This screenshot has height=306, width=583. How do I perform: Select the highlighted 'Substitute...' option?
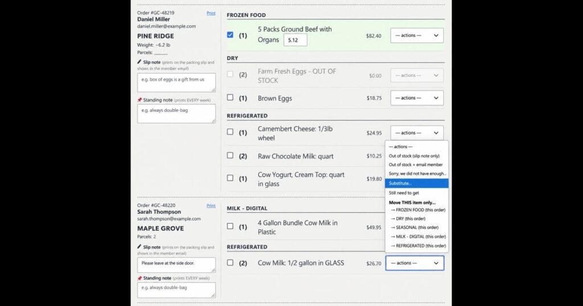coord(416,183)
